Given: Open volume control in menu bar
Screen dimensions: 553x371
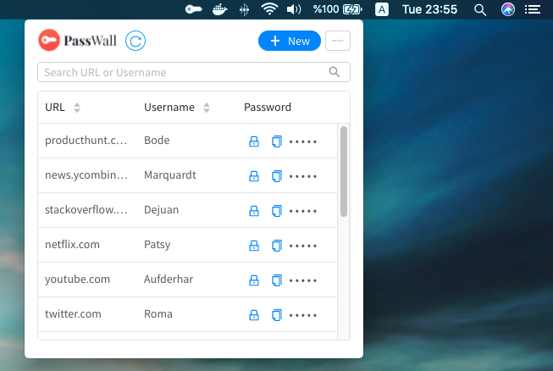Looking at the screenshot, I should (294, 9).
